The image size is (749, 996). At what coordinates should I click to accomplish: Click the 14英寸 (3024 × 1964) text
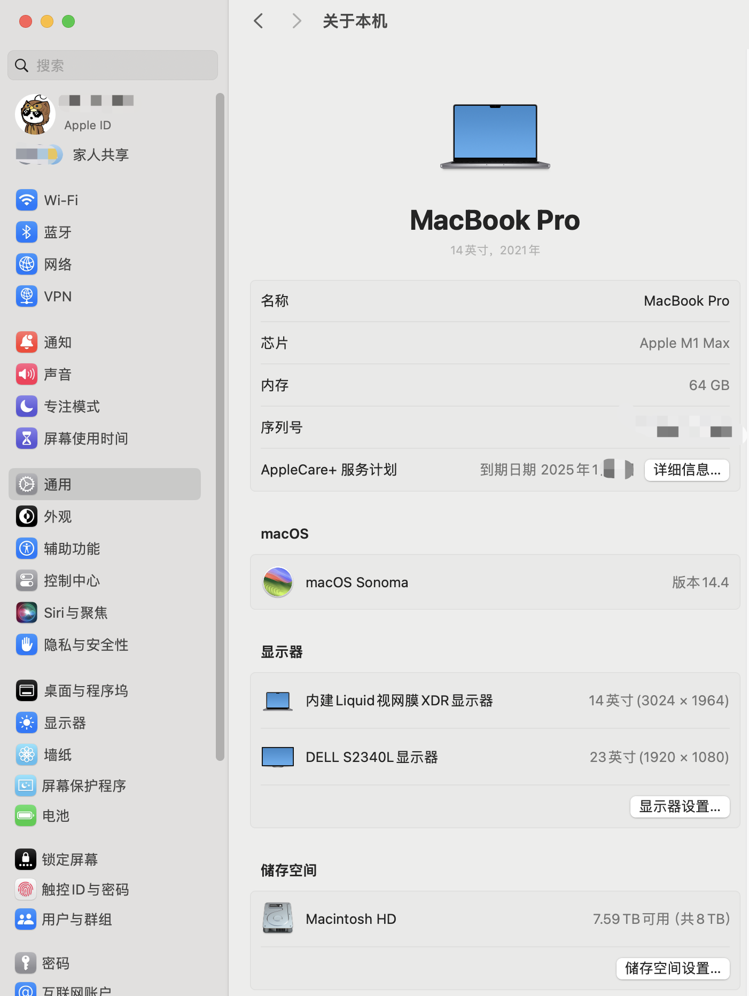pos(659,701)
